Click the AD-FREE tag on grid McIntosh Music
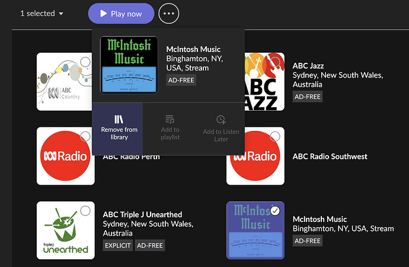Image resolution: width=409 pixels, height=267 pixels. (308, 241)
